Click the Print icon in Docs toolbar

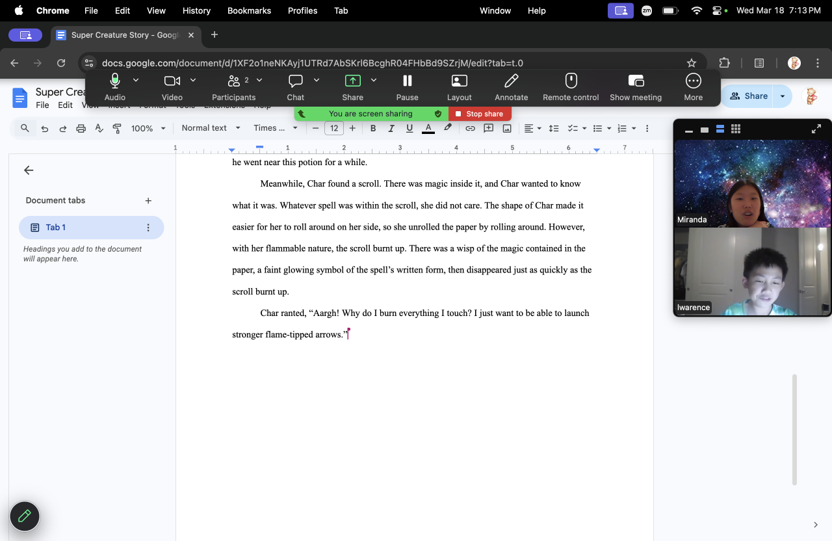tap(81, 129)
